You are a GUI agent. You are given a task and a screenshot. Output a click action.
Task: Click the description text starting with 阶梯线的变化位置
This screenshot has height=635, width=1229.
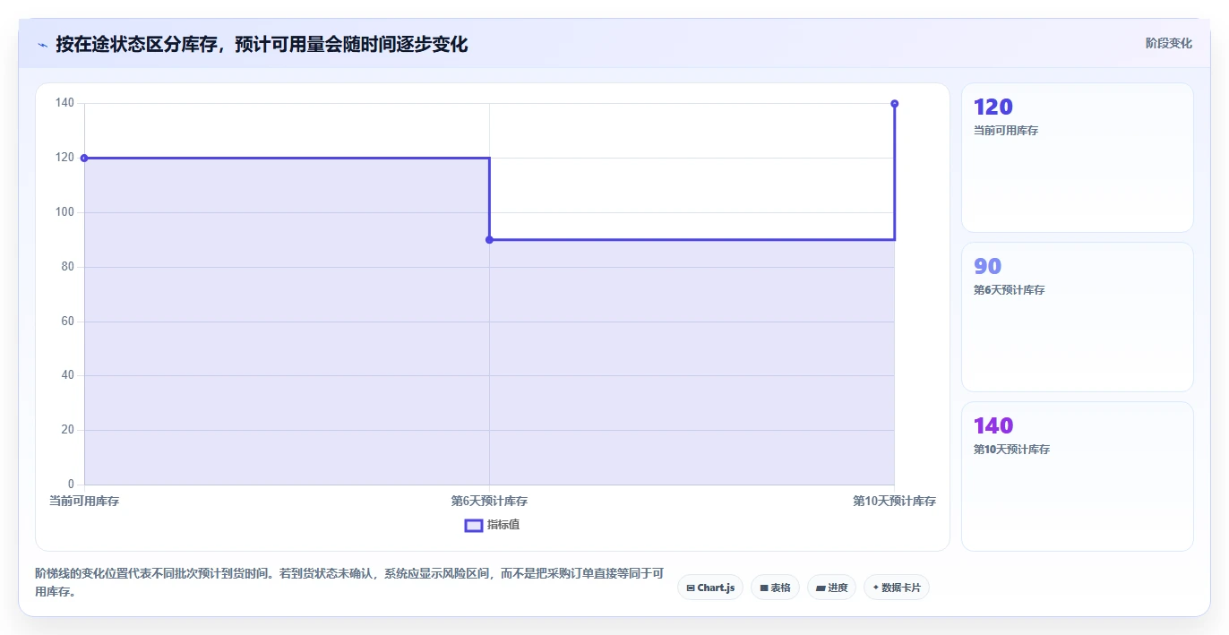pyautogui.click(x=349, y=582)
